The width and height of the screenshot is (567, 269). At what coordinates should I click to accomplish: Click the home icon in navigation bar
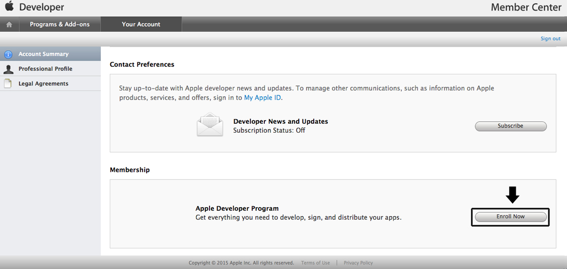pyautogui.click(x=10, y=25)
